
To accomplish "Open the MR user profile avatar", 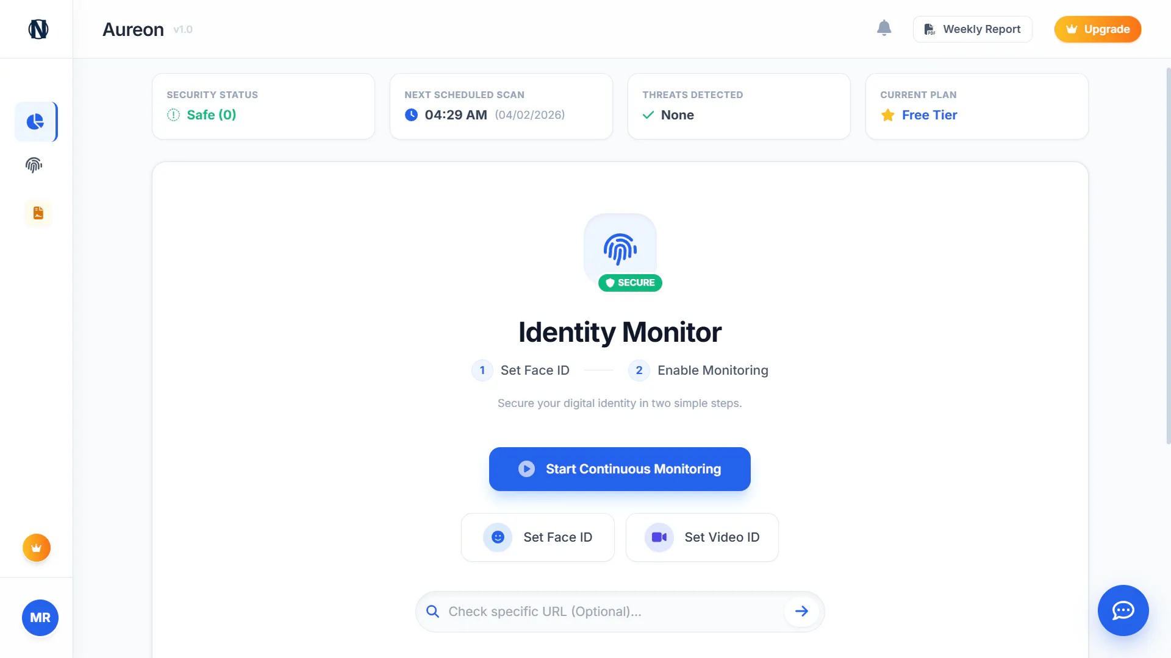I will [x=40, y=618].
